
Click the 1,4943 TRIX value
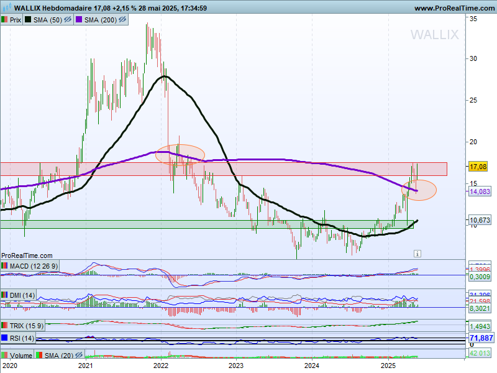pyautogui.click(x=480, y=326)
